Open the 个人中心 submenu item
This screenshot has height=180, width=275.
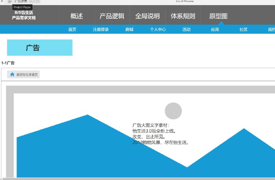pos(158,29)
